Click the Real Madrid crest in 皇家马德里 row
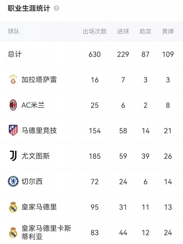This screenshot has height=244, width=183. 13,207
